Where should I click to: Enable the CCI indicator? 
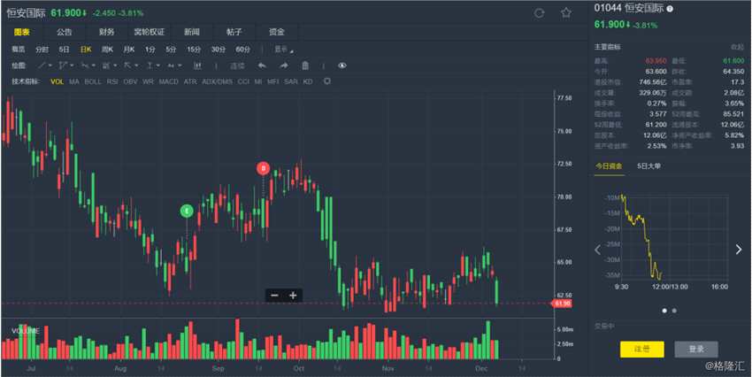click(x=243, y=82)
